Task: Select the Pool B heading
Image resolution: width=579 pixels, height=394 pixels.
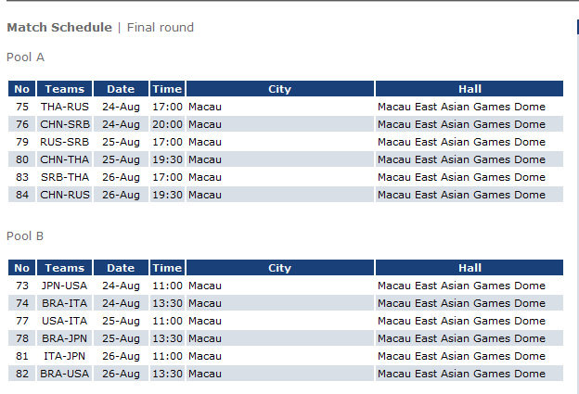Action: point(25,236)
